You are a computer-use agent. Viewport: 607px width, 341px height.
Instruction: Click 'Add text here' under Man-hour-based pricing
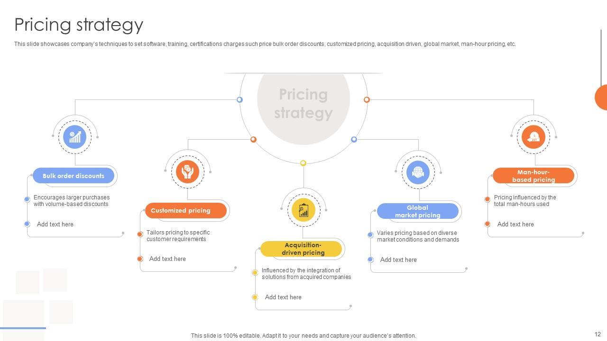[x=515, y=224]
